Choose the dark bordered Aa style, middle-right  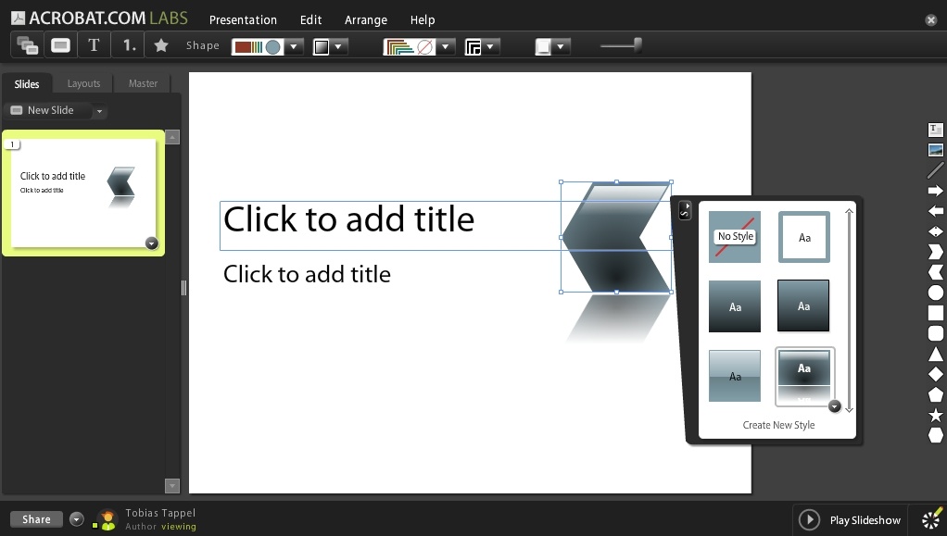coord(803,306)
